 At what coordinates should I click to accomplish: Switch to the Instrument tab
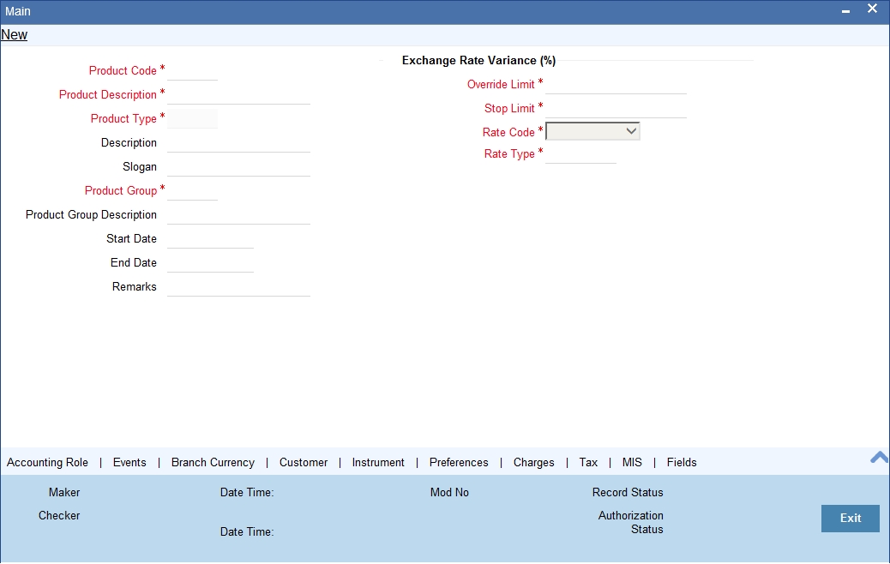(x=377, y=462)
